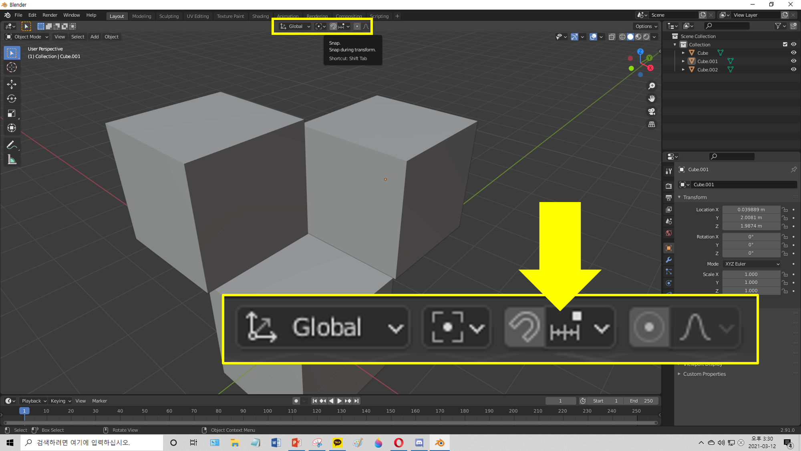Toggle the Snap magnet in the header
The image size is (801, 451).
[333, 26]
